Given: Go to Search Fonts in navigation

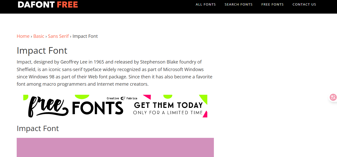Looking at the screenshot, I should click(238, 4).
